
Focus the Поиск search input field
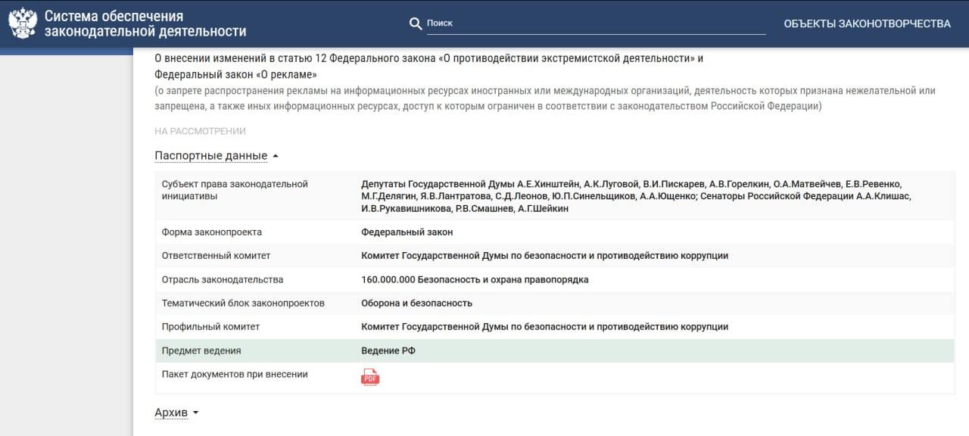click(x=595, y=23)
